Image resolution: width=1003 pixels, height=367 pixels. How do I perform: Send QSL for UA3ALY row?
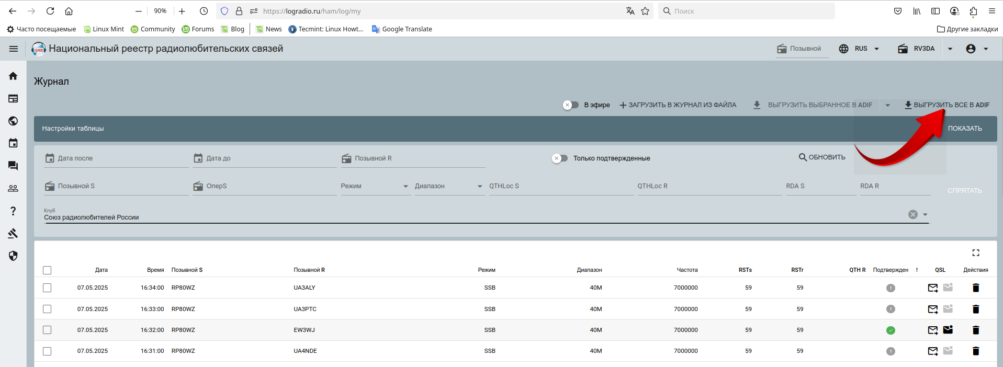tap(933, 288)
